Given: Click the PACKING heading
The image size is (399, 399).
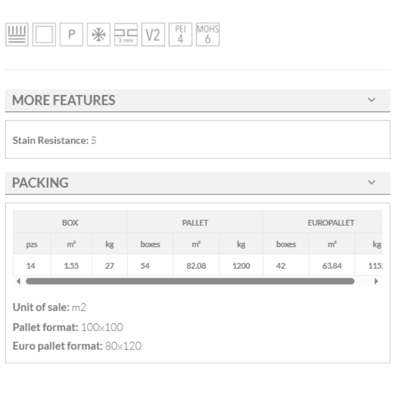Looking at the screenshot, I should click(x=40, y=184).
